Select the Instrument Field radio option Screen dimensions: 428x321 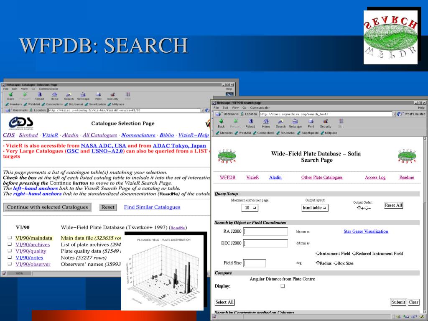coord(318,254)
